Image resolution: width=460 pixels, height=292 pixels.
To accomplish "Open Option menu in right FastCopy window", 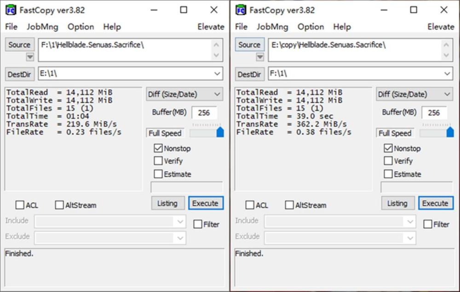I will 310,27.
